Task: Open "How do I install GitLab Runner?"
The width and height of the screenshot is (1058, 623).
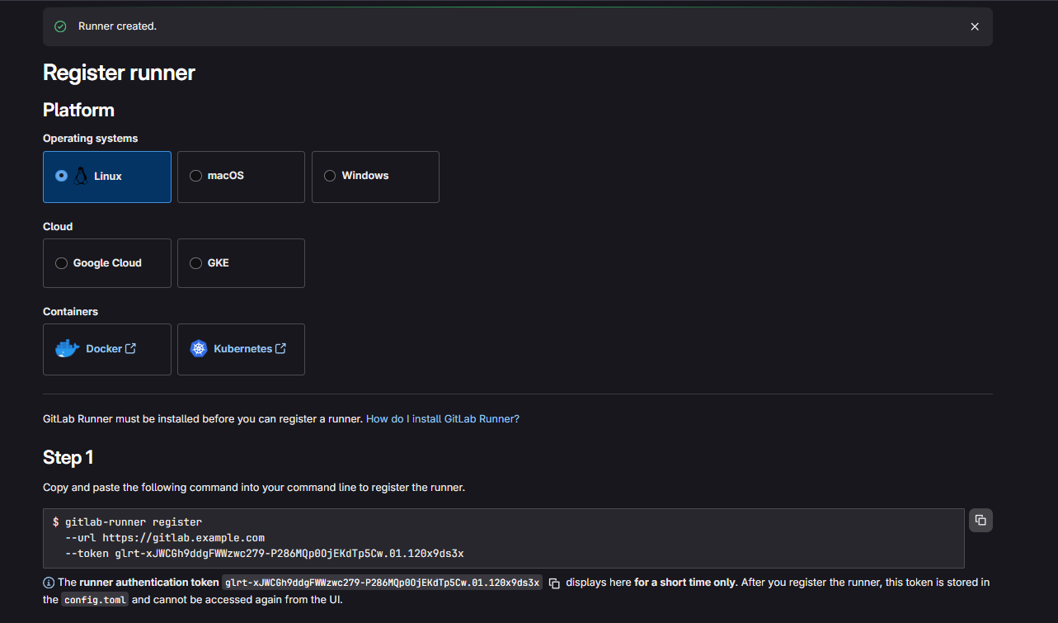Action: [442, 418]
